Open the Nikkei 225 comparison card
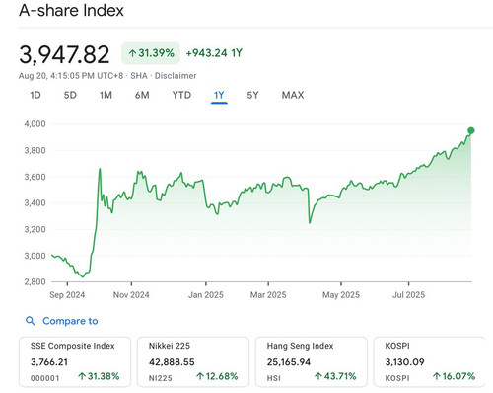Screen dimensions: 493x393 [193, 361]
